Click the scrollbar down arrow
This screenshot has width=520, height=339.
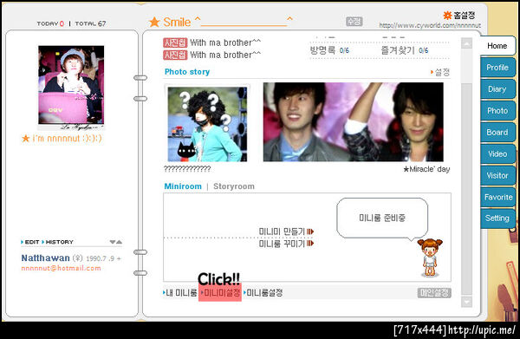(466, 302)
